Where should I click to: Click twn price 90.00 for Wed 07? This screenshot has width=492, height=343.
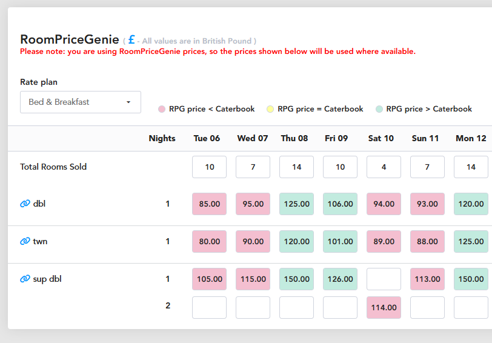pos(253,242)
